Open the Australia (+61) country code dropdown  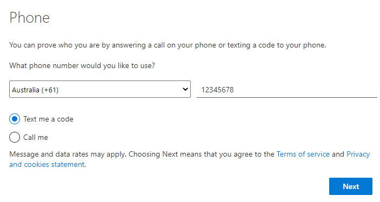[x=100, y=89]
